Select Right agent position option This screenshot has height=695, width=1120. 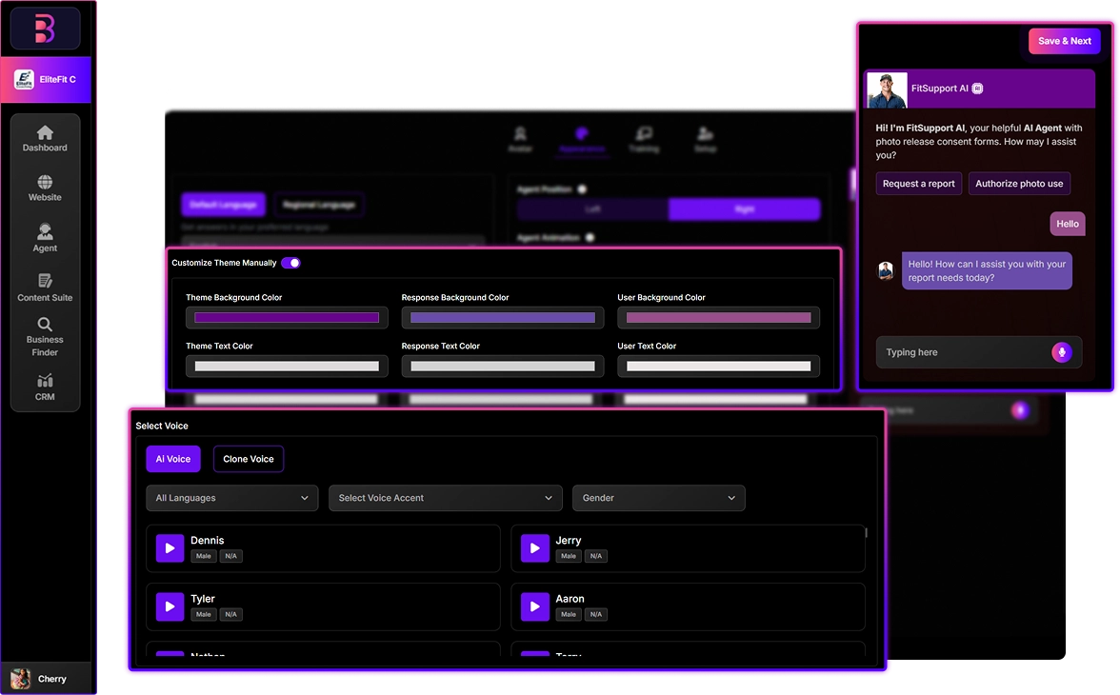[744, 209]
